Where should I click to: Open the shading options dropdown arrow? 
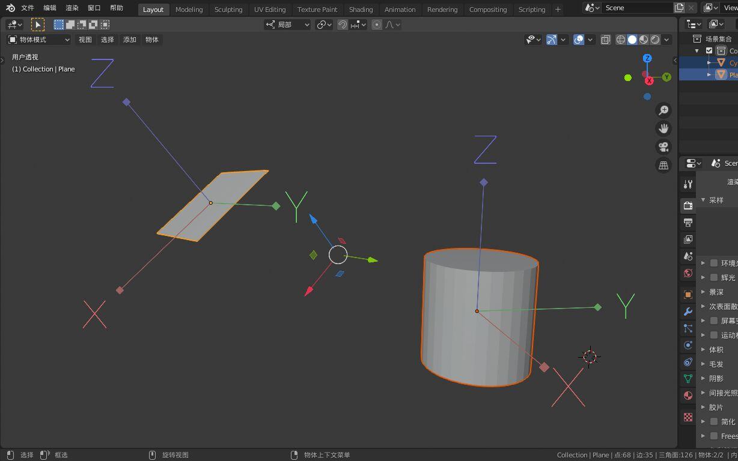click(666, 40)
